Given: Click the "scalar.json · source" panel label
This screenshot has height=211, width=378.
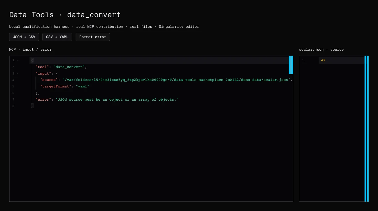Looking at the screenshot, I should pos(321,50).
